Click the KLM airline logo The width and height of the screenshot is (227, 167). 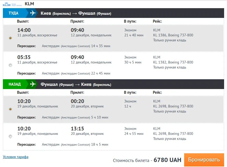pyautogui.click(x=12, y=4)
